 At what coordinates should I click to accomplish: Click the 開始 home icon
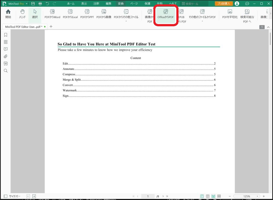[x=8, y=14]
